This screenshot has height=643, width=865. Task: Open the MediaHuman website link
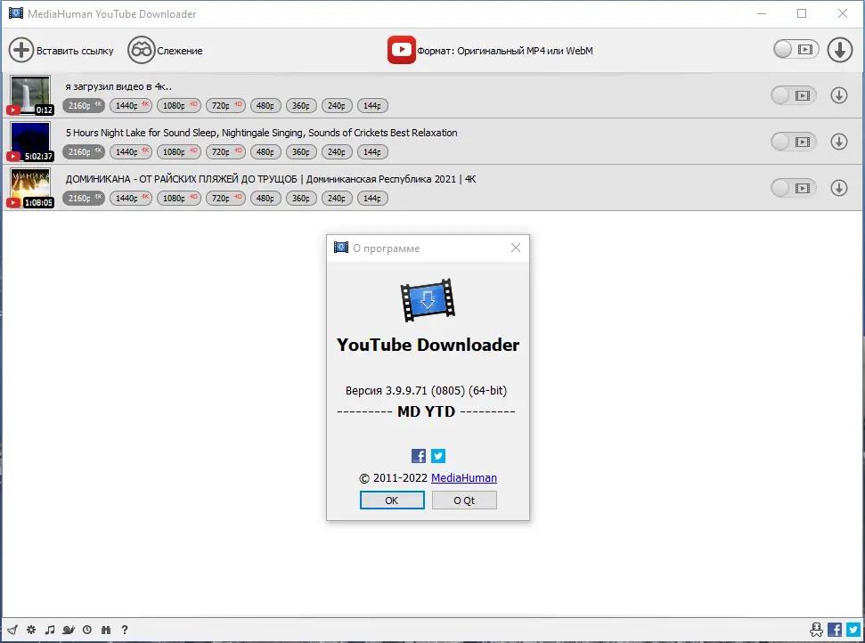coord(463,477)
